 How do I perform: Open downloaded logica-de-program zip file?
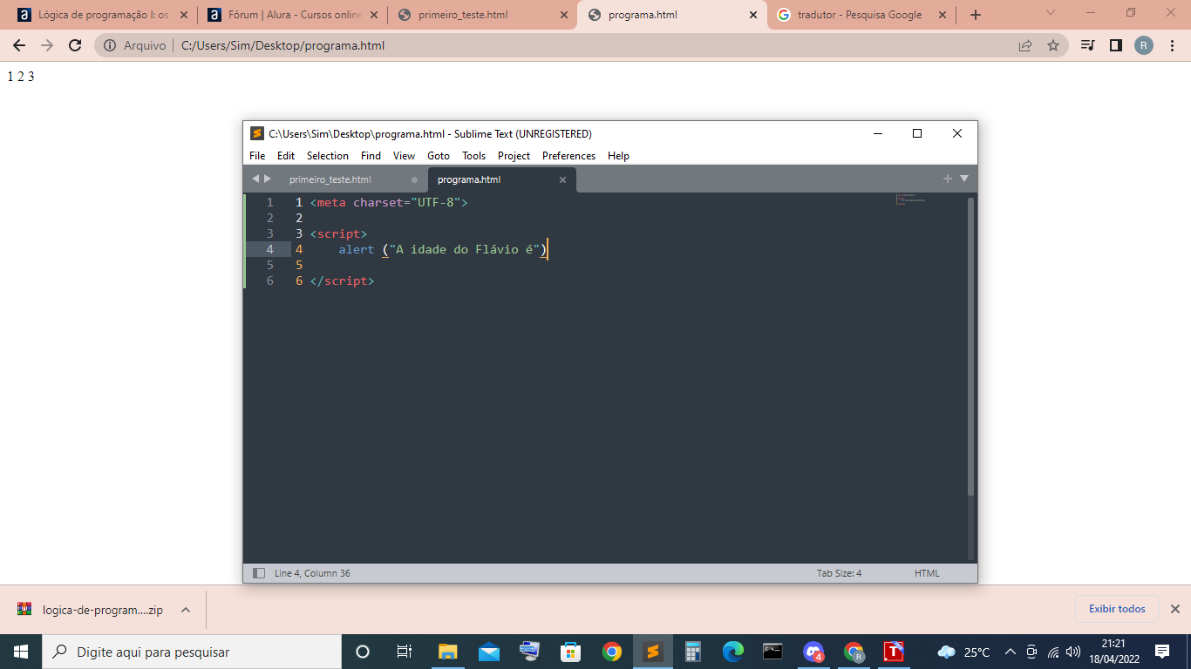click(x=91, y=610)
